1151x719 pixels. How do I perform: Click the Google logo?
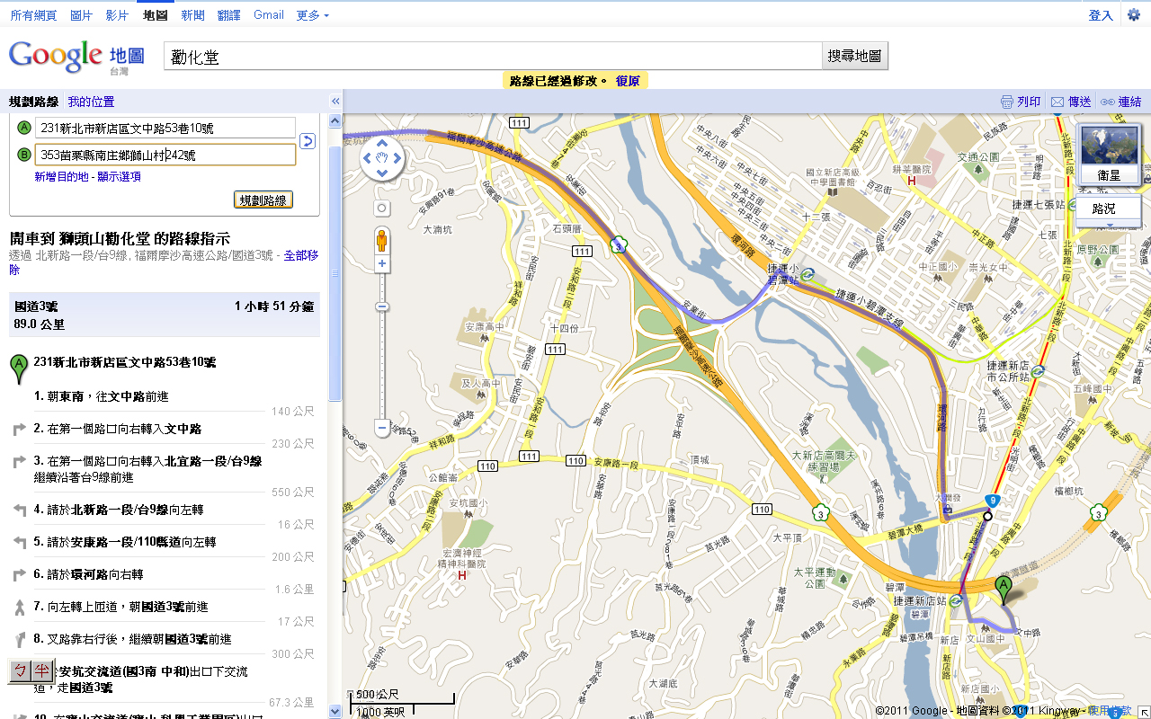coord(56,56)
